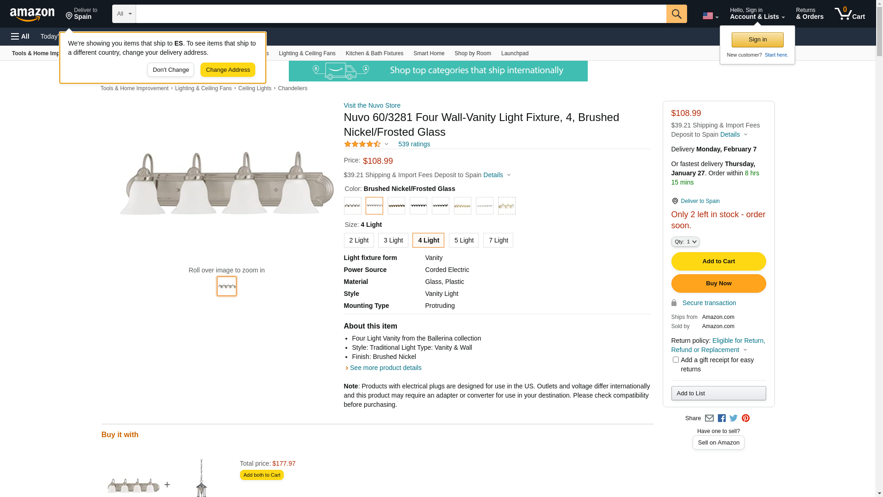
Task: Share on Twitter icon
Action: tap(734, 418)
